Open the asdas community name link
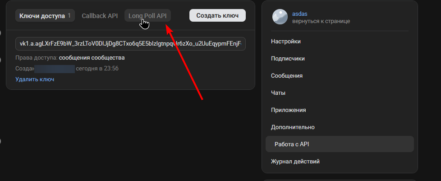 click(x=300, y=14)
